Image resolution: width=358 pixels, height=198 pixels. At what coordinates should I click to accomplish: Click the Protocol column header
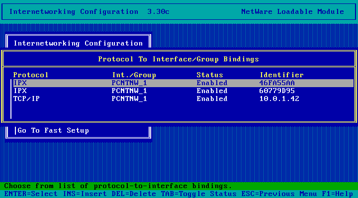coord(31,75)
